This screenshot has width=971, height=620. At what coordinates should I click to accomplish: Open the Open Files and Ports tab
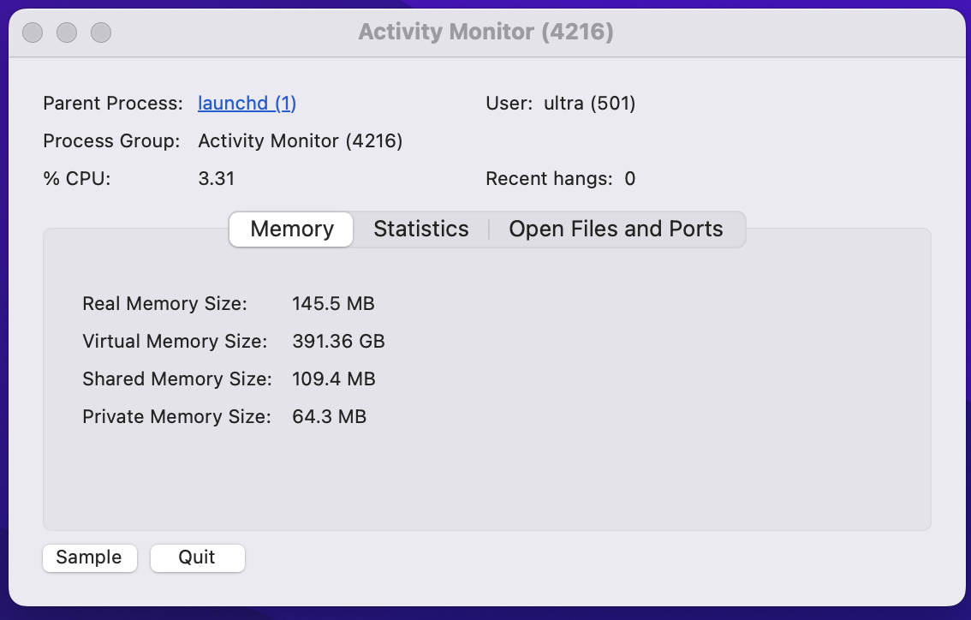tap(616, 230)
